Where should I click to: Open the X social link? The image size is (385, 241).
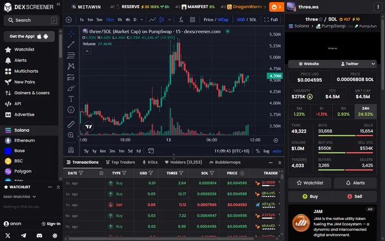[8, 235]
